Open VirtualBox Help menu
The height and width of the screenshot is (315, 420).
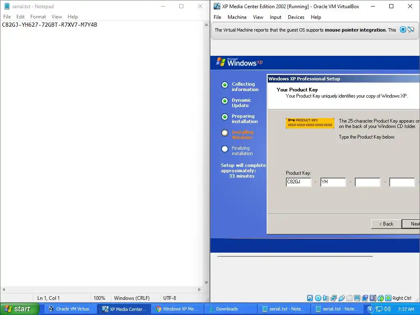(316, 17)
